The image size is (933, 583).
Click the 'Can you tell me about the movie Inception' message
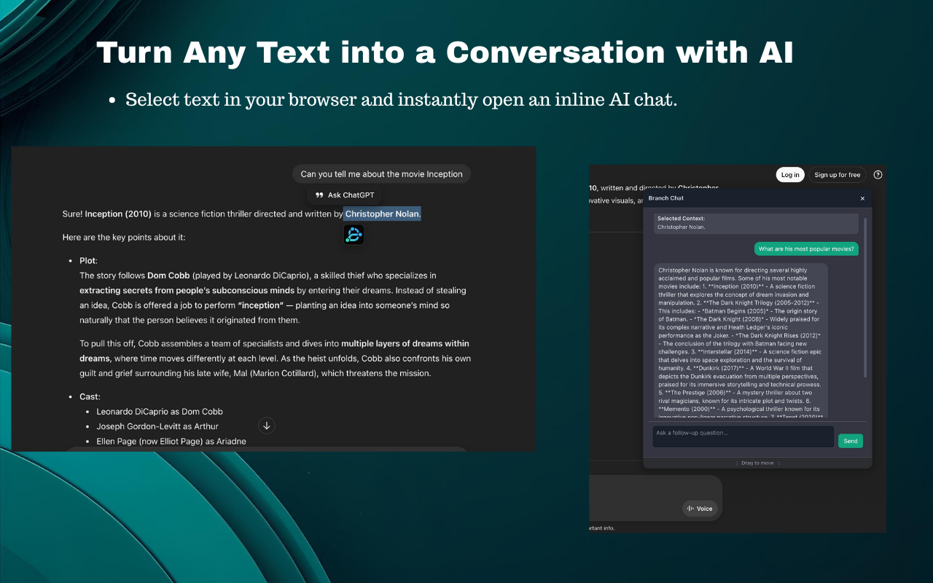click(382, 174)
